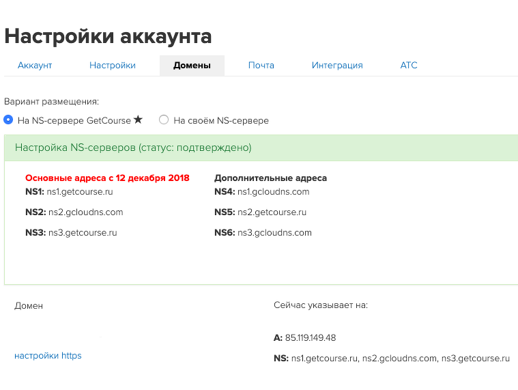The image size is (518, 390).
Task: Click the NS6 ns3.gcloudns.com address
Action: point(274,233)
